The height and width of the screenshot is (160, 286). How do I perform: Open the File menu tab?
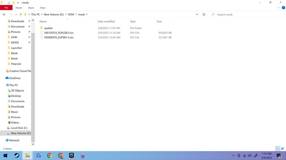6,8
